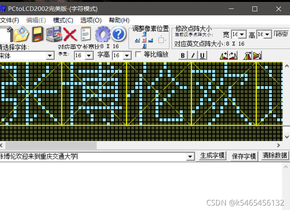Flip glyph horizontally with the mirror triangle icon

point(247,55)
